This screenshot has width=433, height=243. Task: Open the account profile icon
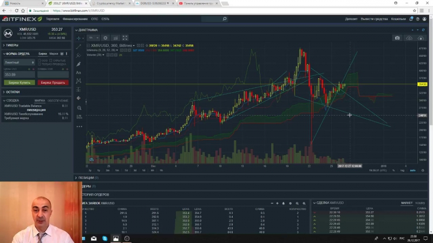tap(424, 19)
